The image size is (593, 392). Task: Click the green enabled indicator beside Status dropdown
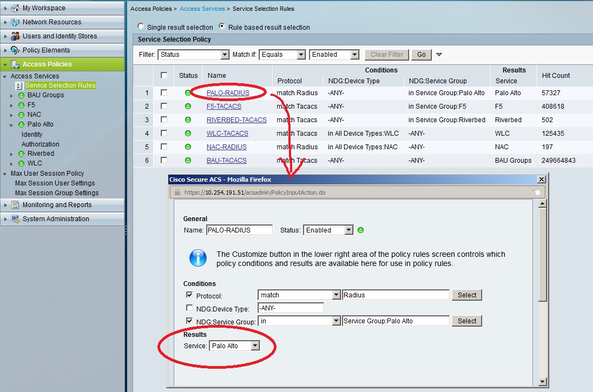pyautogui.click(x=361, y=230)
